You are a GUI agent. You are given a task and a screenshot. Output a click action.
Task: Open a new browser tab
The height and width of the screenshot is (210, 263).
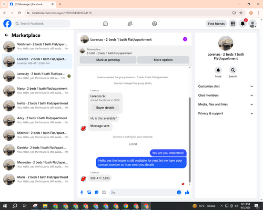[60, 4]
